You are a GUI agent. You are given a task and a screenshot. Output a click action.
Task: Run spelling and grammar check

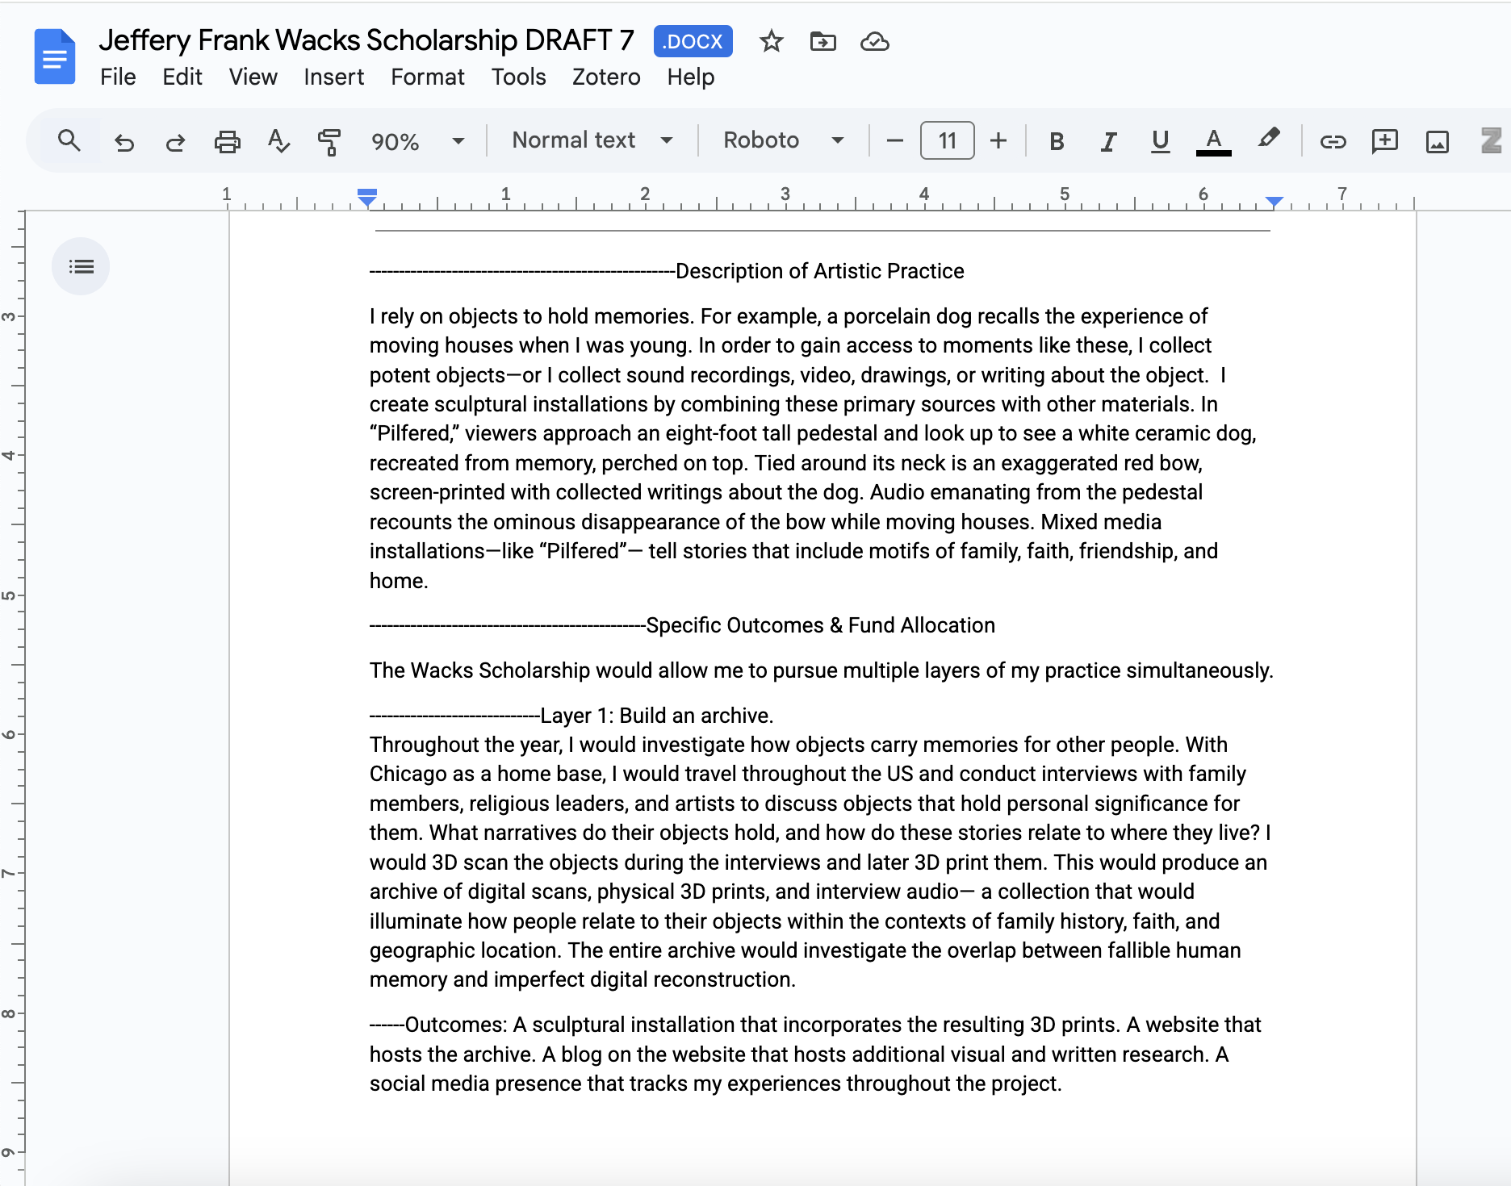click(x=278, y=141)
